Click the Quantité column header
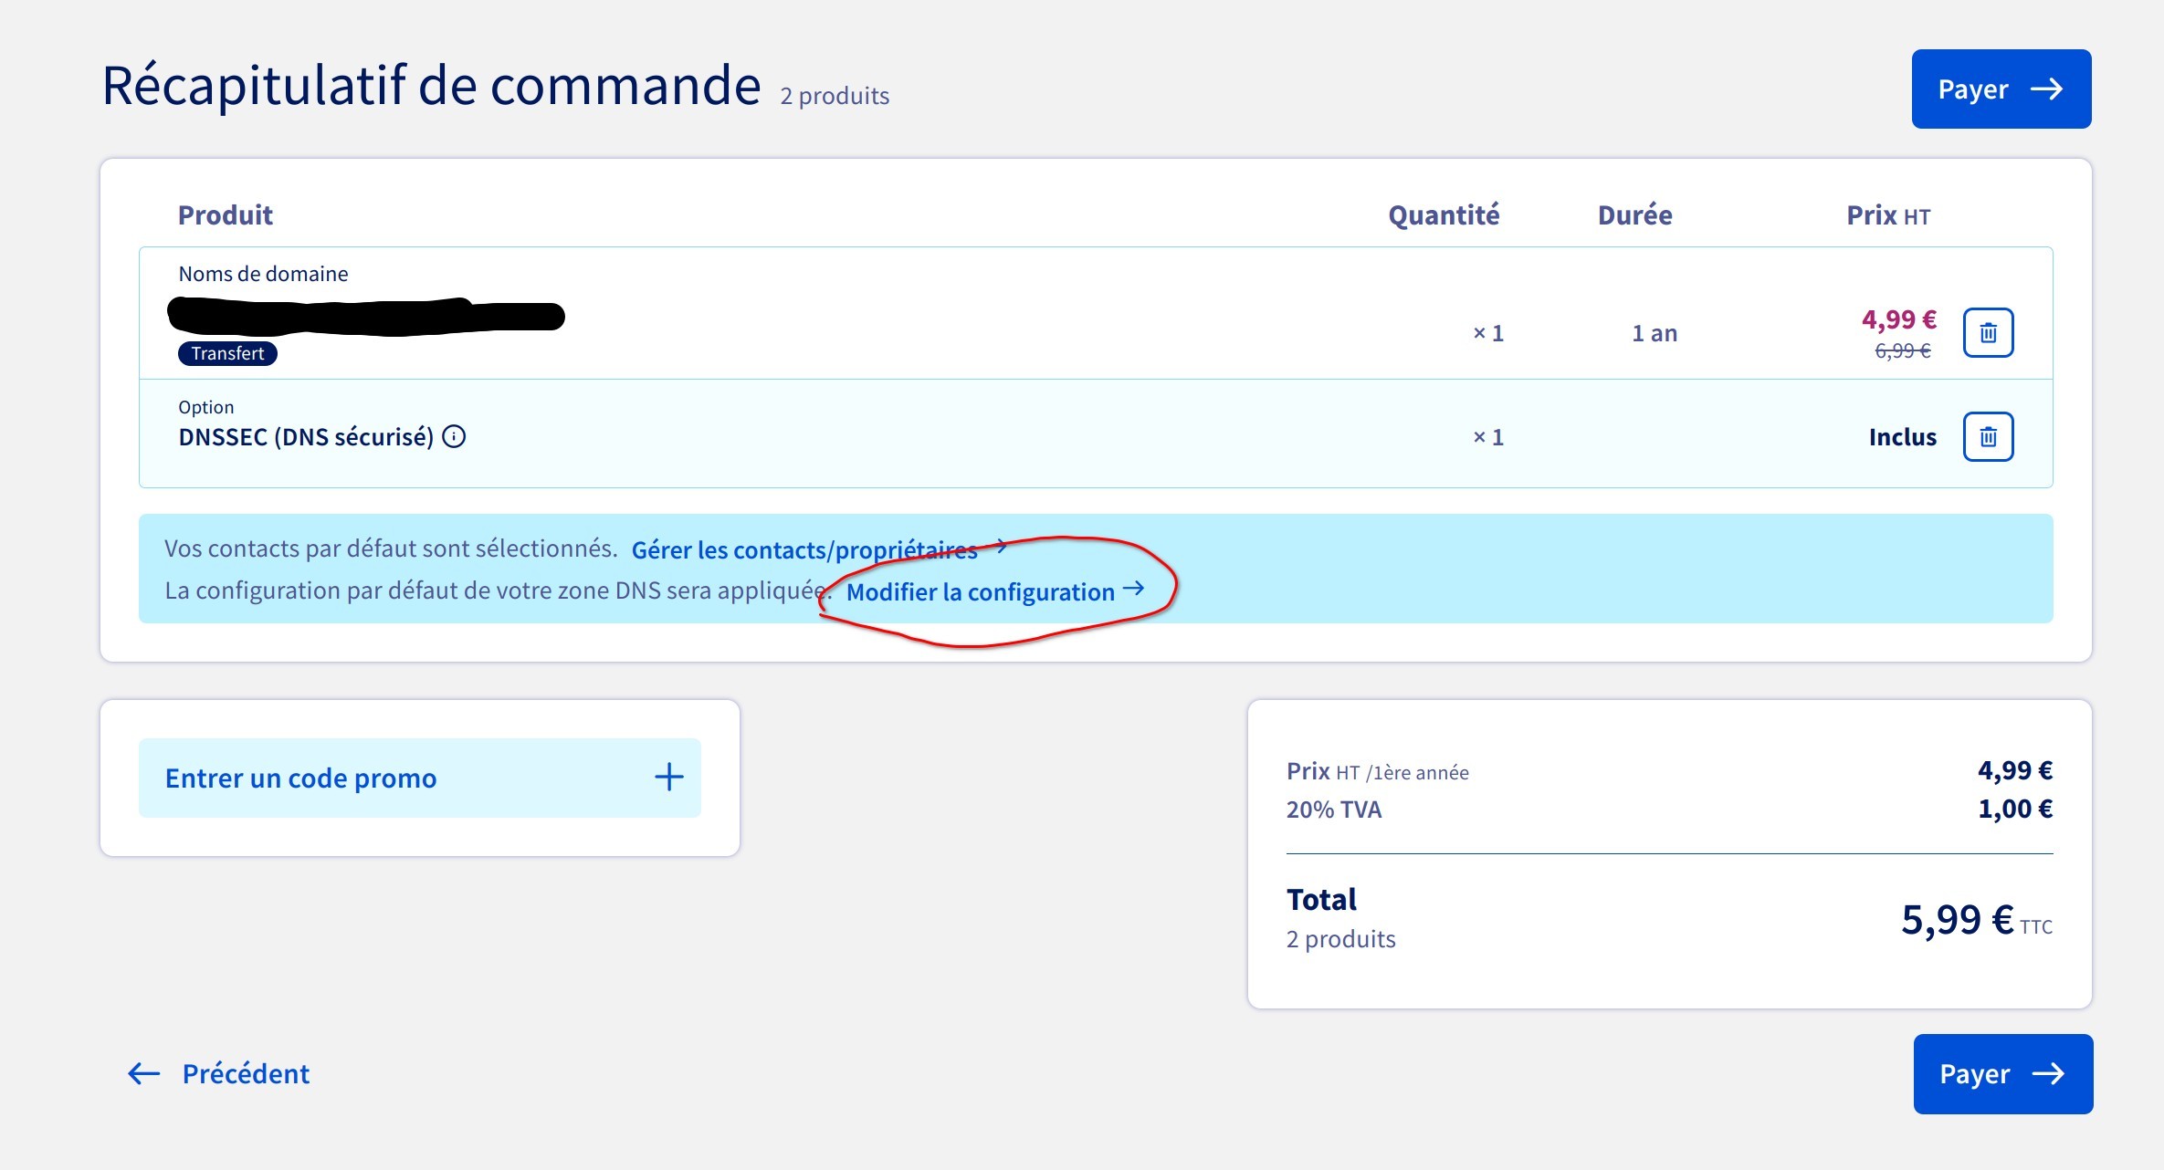This screenshot has width=2164, height=1170. coord(1443,215)
